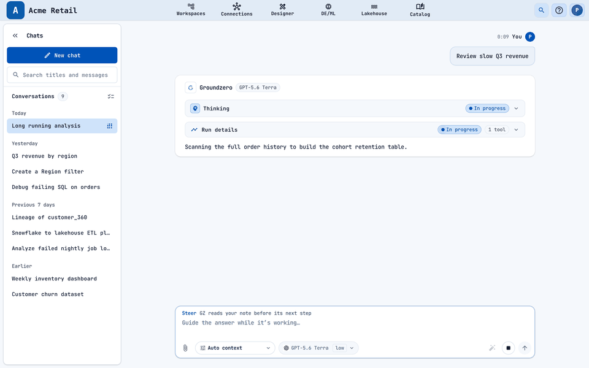Image resolution: width=589 pixels, height=368 pixels.
Task: Click Thinking In progress status badge
Action: click(487, 109)
